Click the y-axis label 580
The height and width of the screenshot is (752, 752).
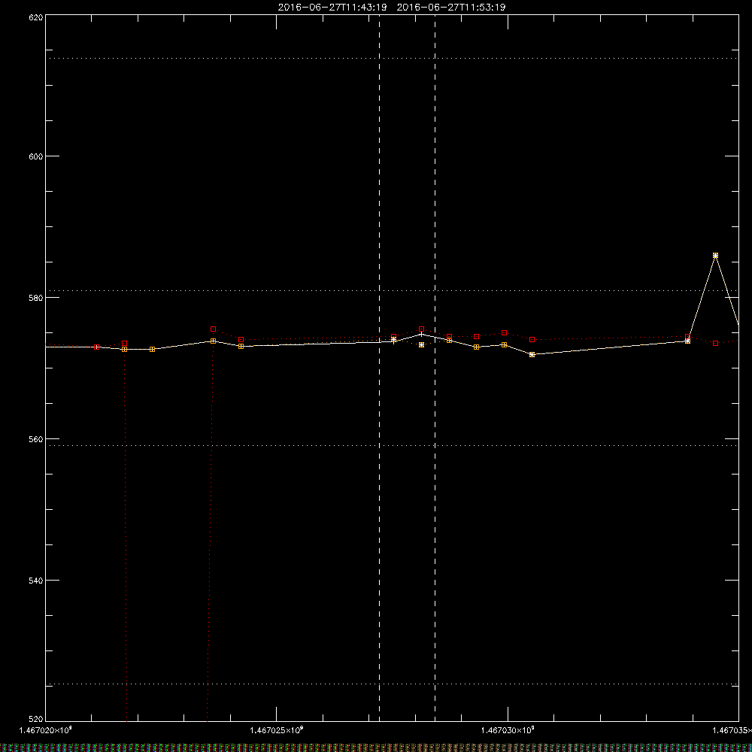point(36,298)
